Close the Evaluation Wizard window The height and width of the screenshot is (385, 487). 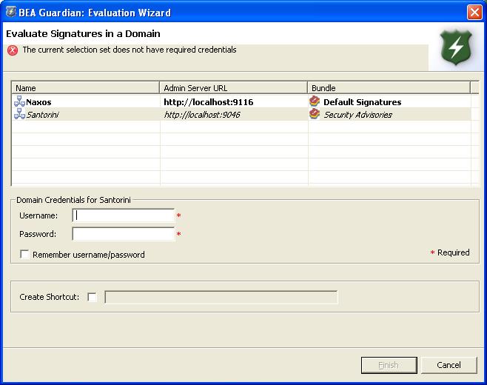pyautogui.click(x=474, y=13)
